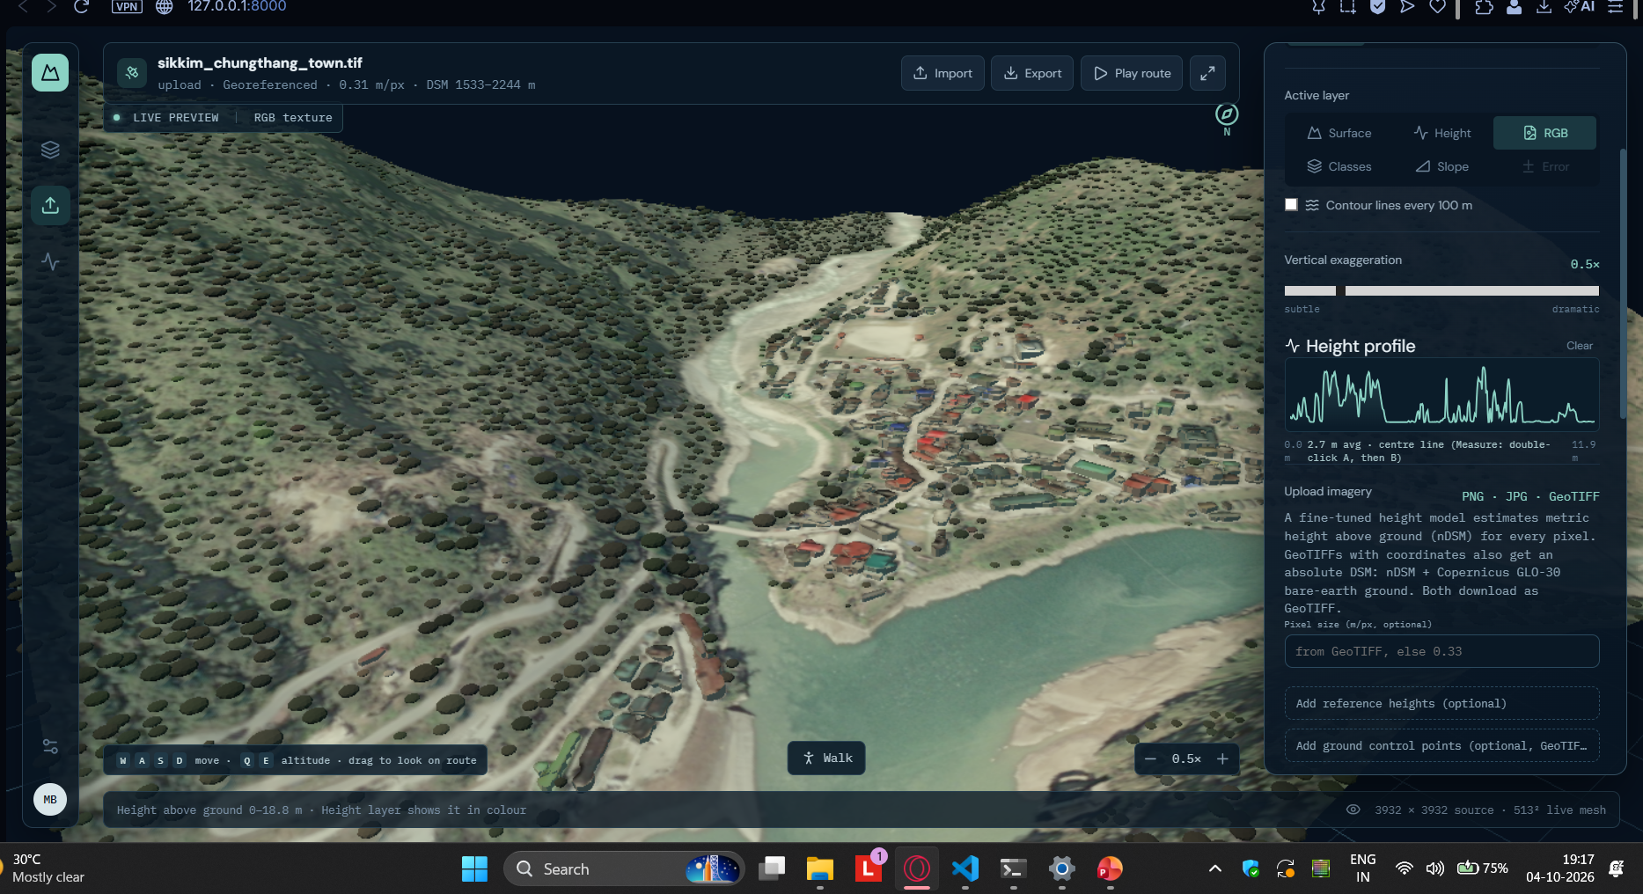Image resolution: width=1643 pixels, height=894 pixels.
Task: Open File Explorer from taskbar
Action: (x=820, y=868)
